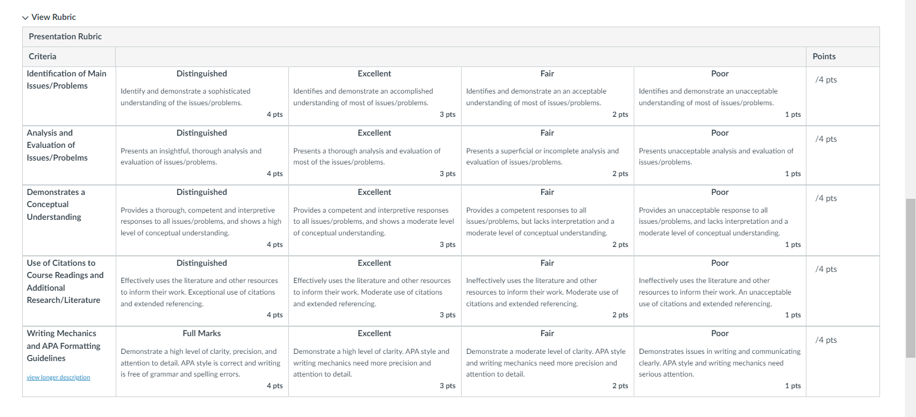Choose Excellent rating for Writing Mechanics
916x417 pixels.
tap(375, 362)
